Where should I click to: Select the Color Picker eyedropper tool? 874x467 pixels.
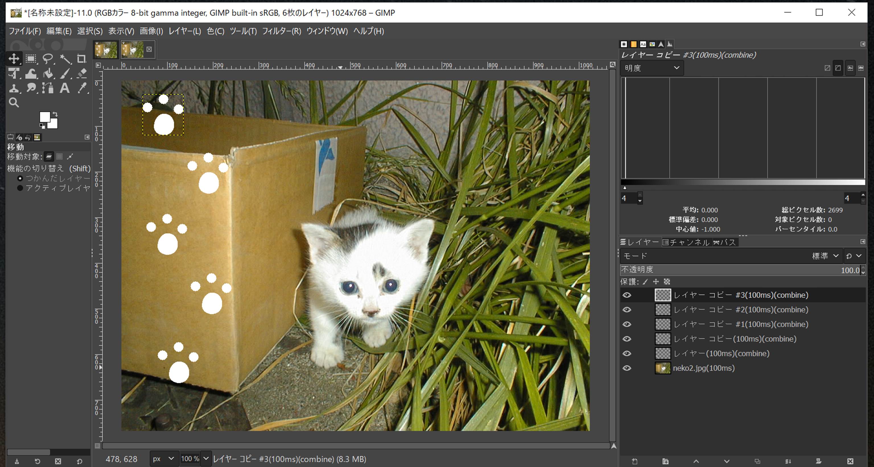coord(82,88)
